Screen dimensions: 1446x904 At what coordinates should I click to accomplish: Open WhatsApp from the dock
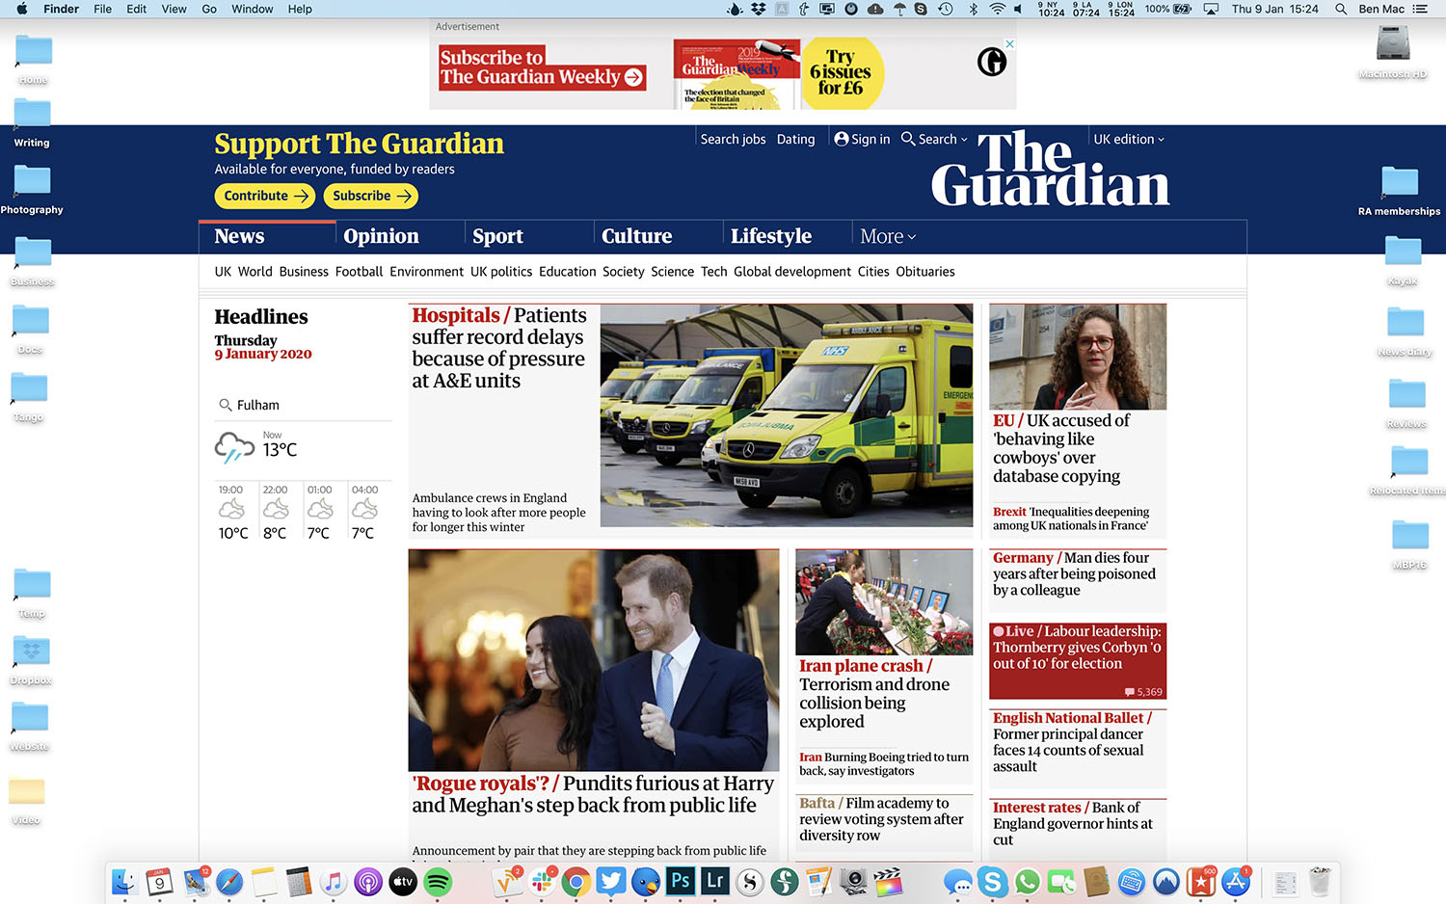pyautogui.click(x=1027, y=881)
